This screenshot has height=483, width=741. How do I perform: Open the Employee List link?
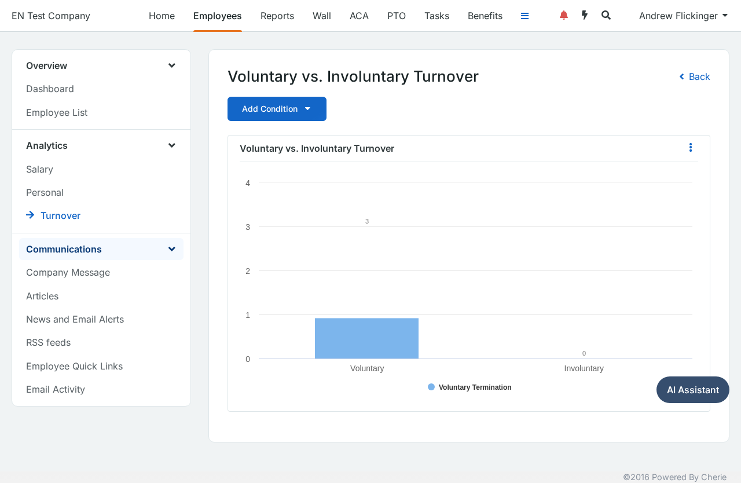tap(57, 112)
